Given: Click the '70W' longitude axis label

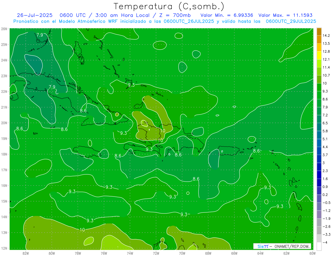Looking at the screenshot, I should click(182, 253).
